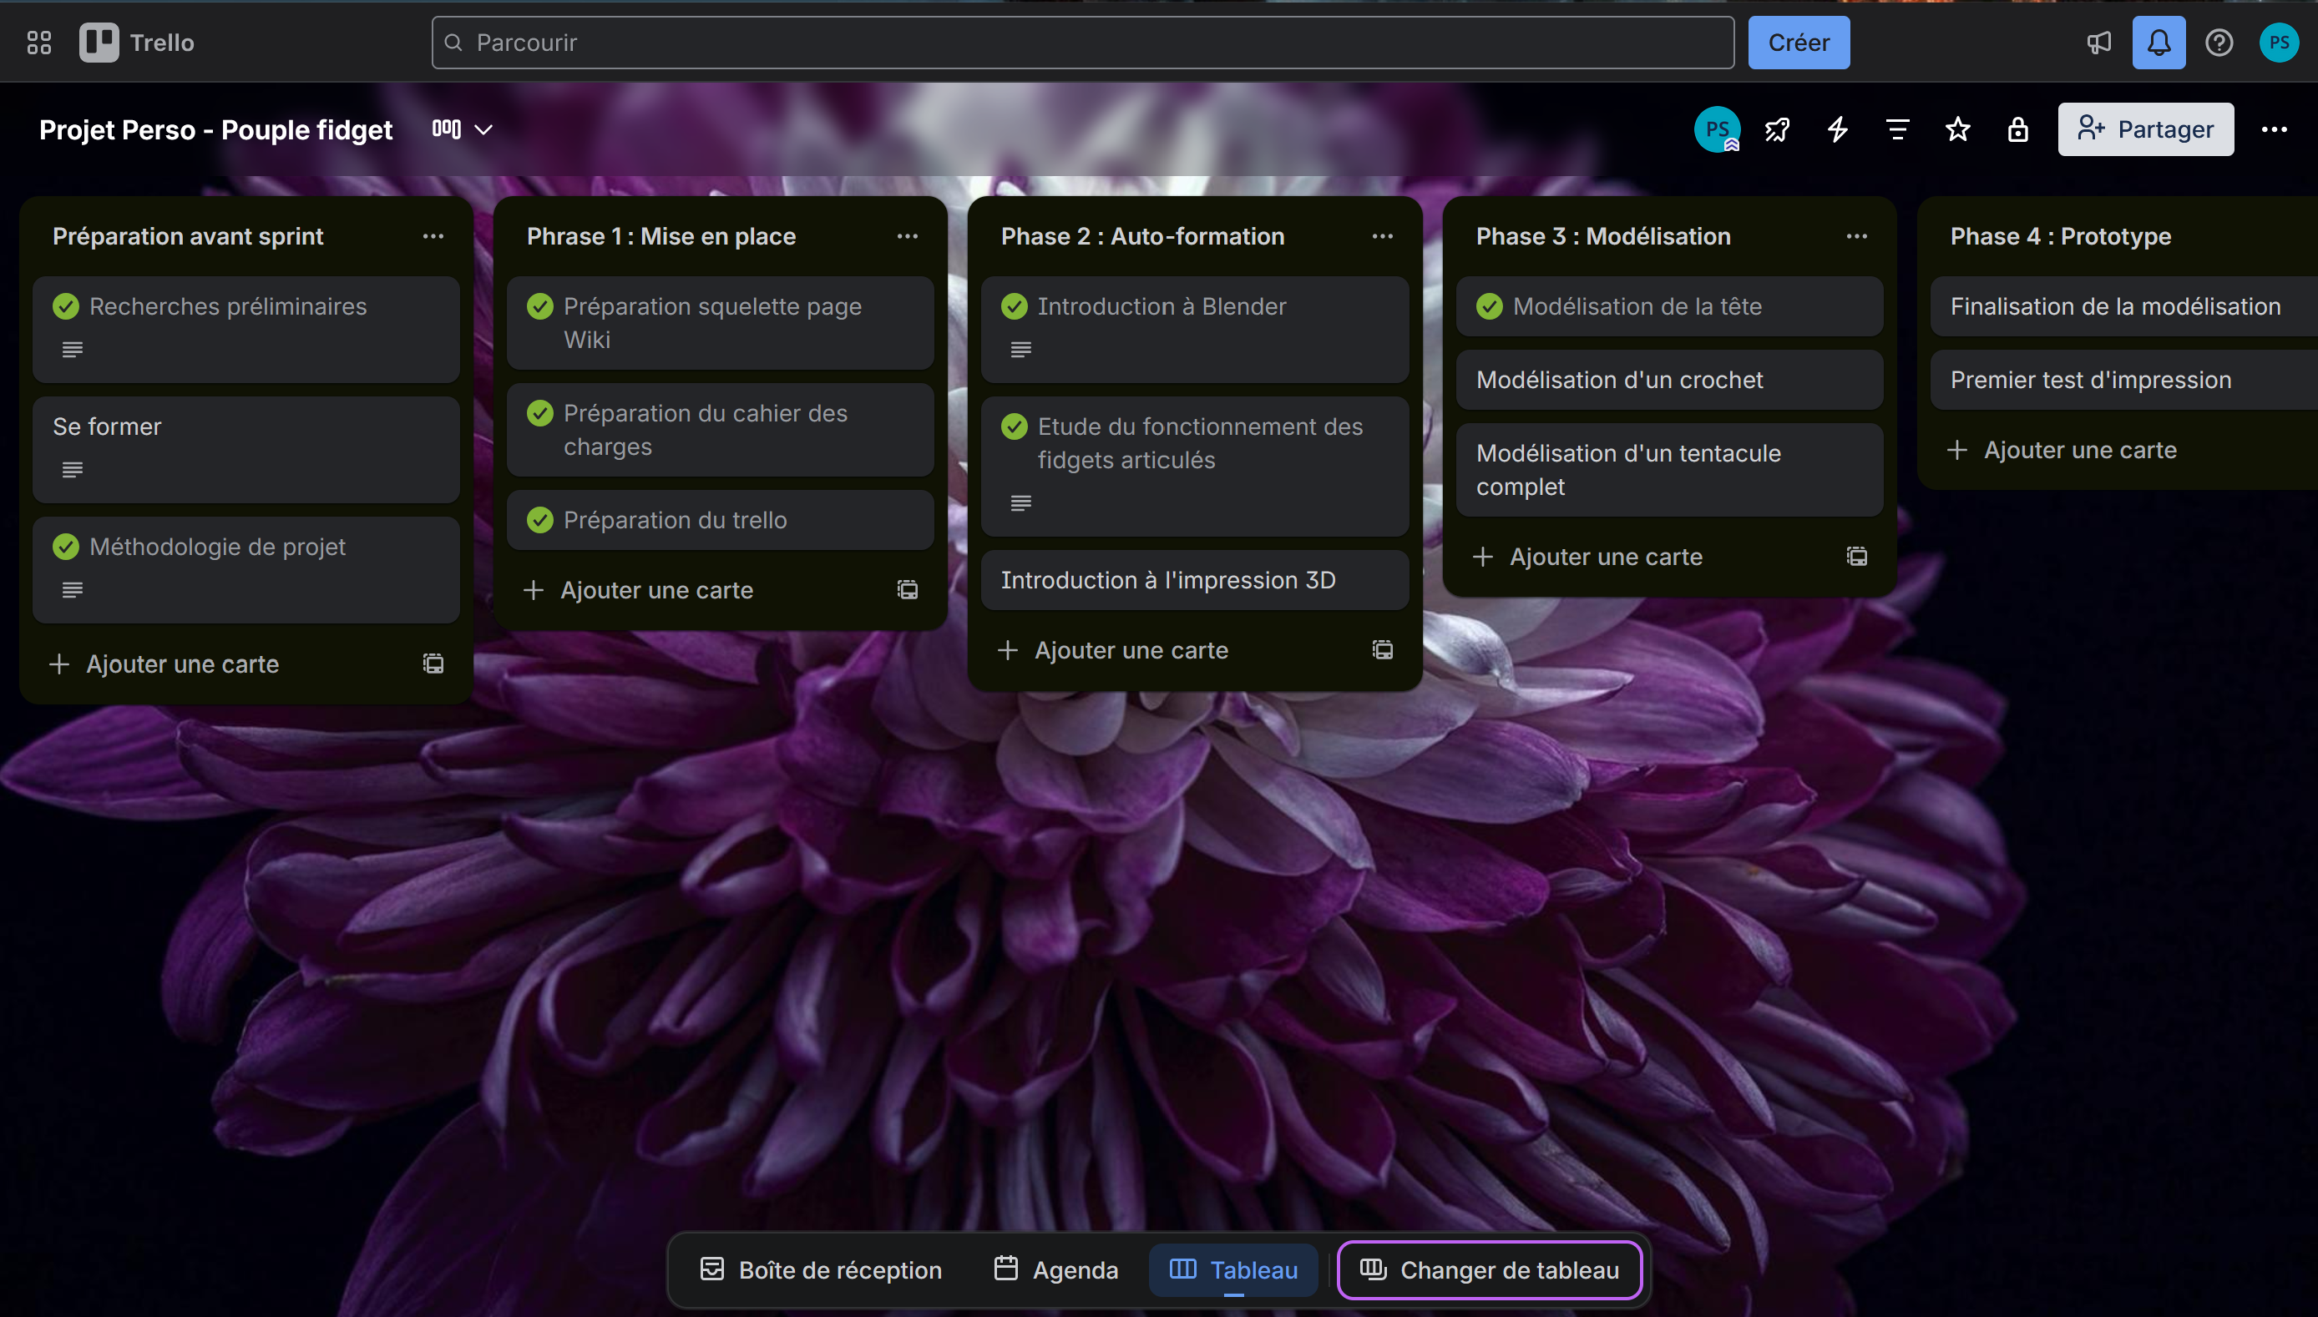Open the Power-Ups rocket icon

coord(1777,129)
